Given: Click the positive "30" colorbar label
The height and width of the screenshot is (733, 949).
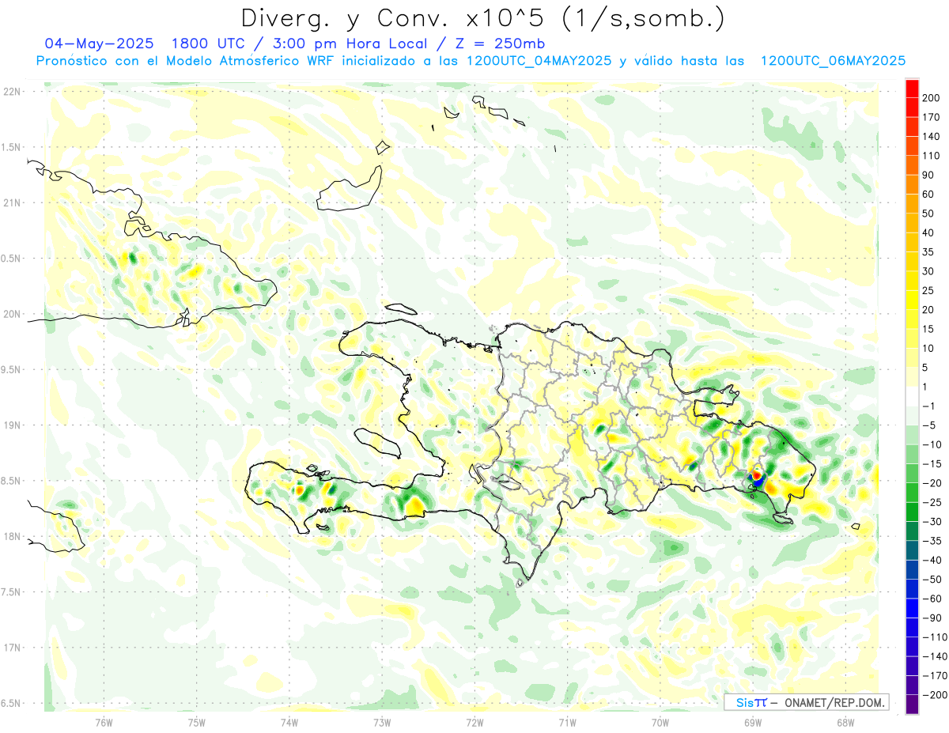Looking at the screenshot, I should pyautogui.click(x=928, y=271).
